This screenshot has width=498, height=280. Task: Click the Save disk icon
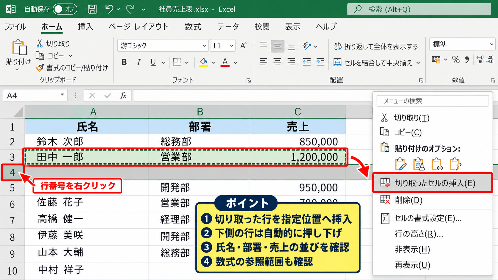[92, 9]
